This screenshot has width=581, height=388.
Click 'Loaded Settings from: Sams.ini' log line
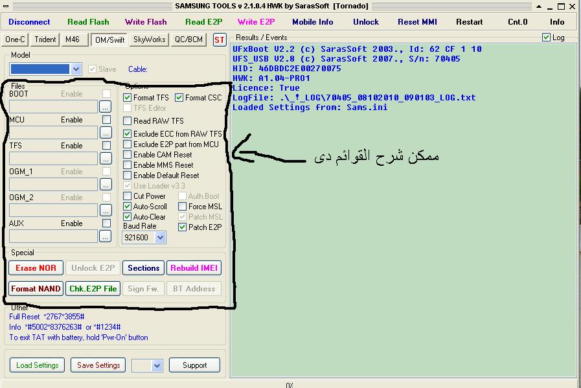pos(310,108)
